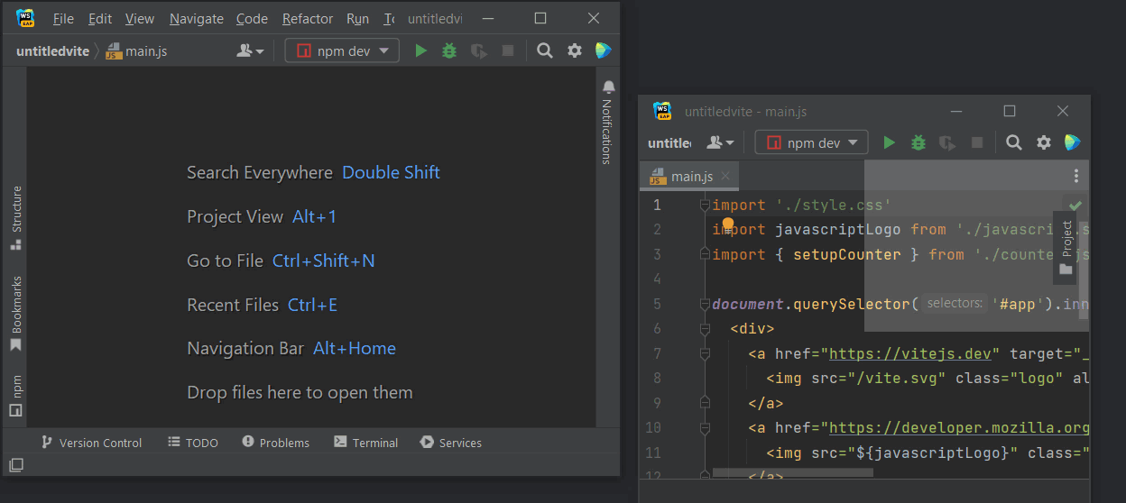The height and width of the screenshot is (503, 1126).
Task: Collapse the code fold marker beside <div> line
Action: click(706, 329)
